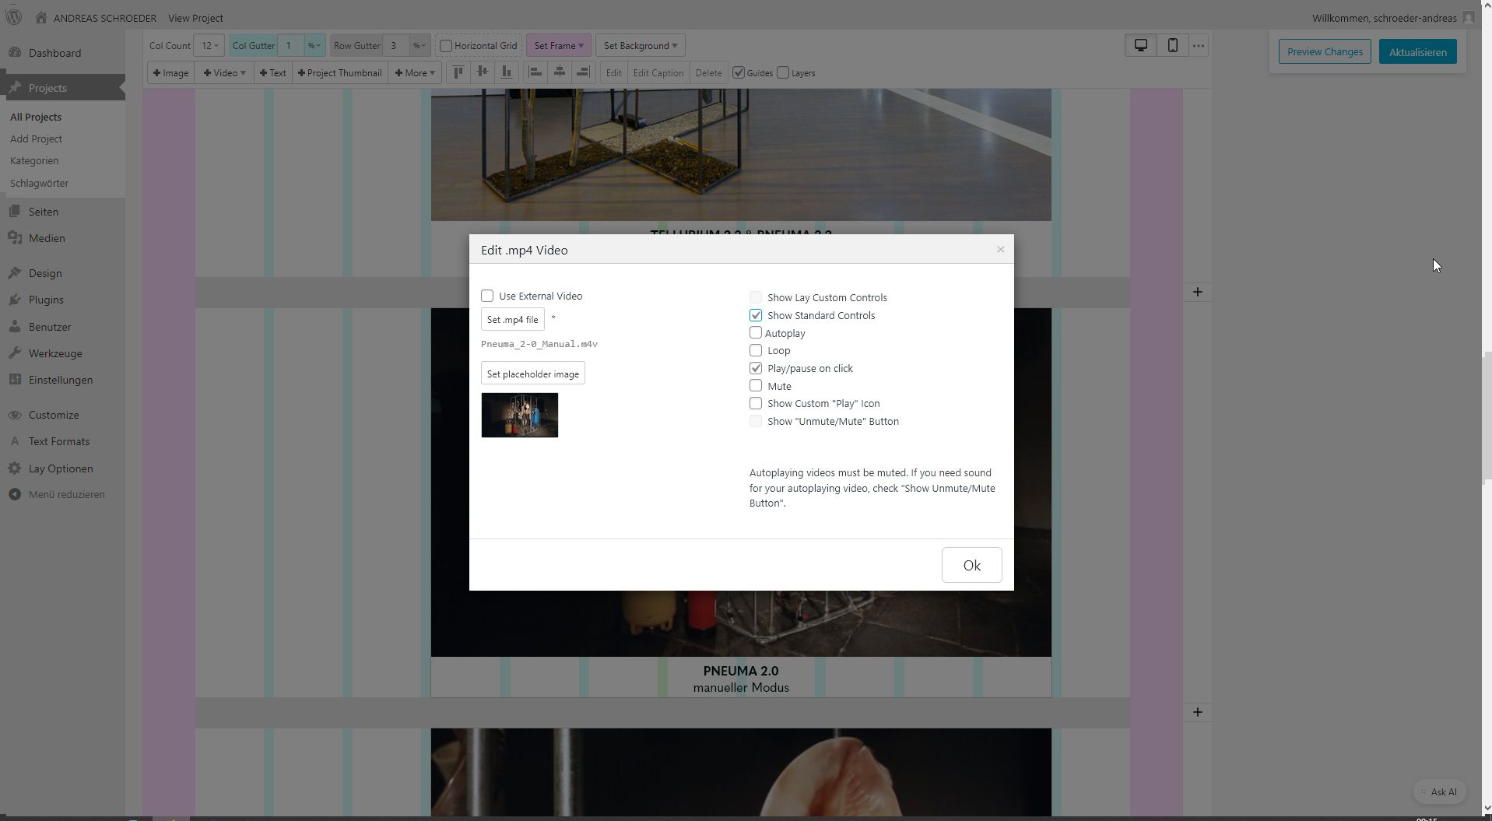Open the three-dots options next to phone icon

pyautogui.click(x=1199, y=46)
